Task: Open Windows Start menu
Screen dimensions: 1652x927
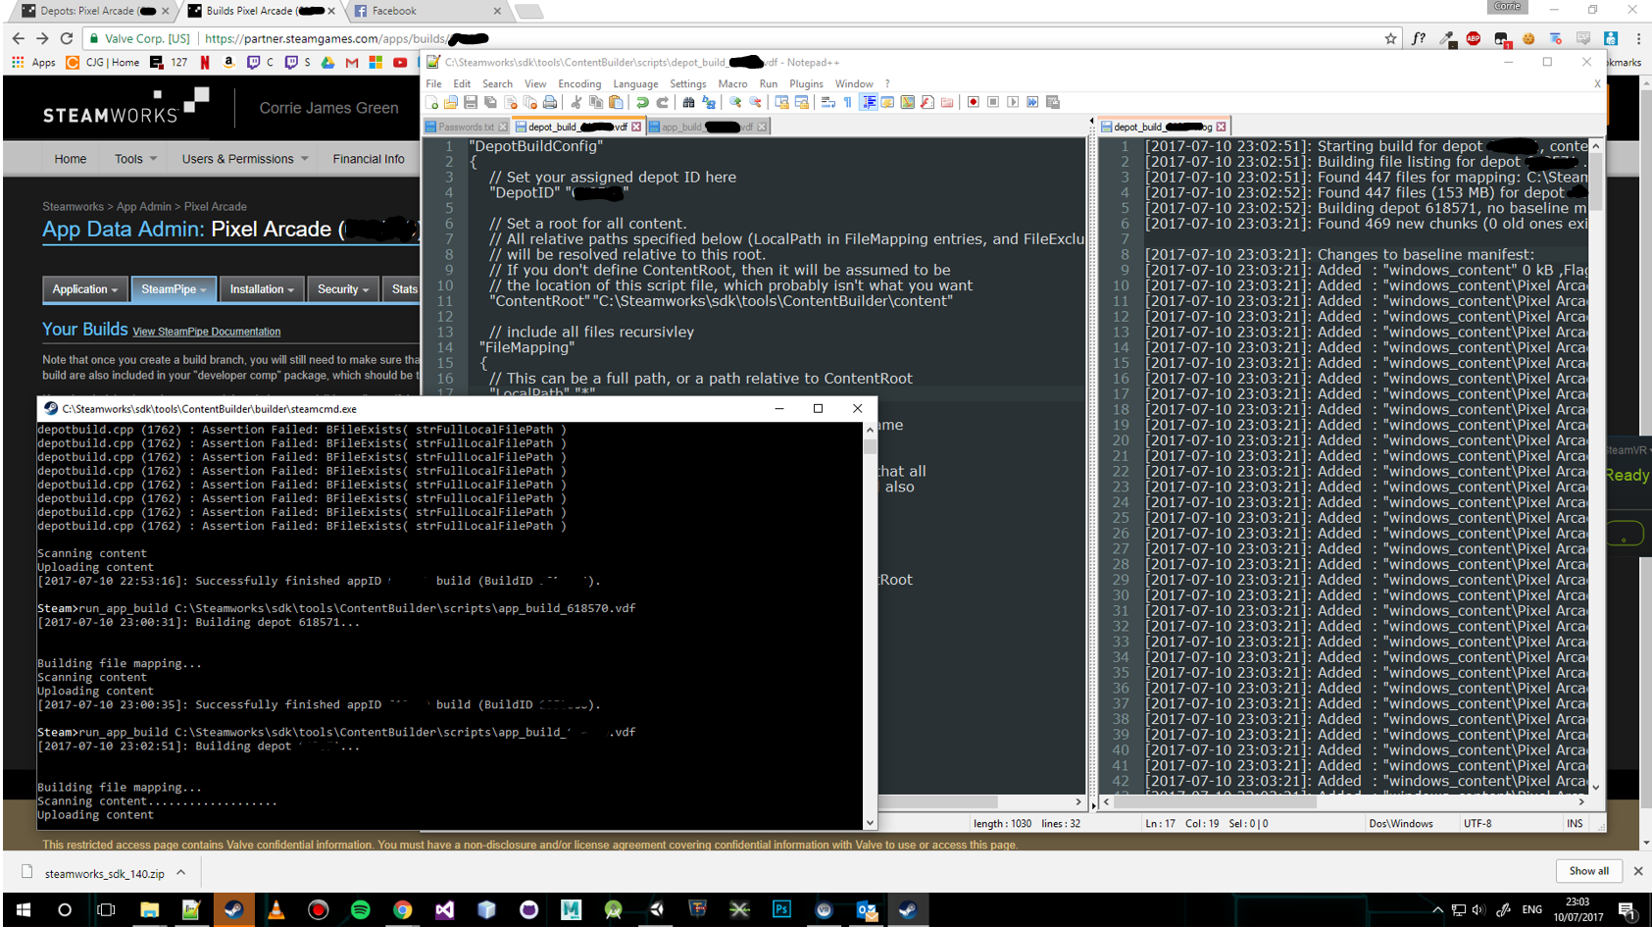Action: [x=23, y=909]
